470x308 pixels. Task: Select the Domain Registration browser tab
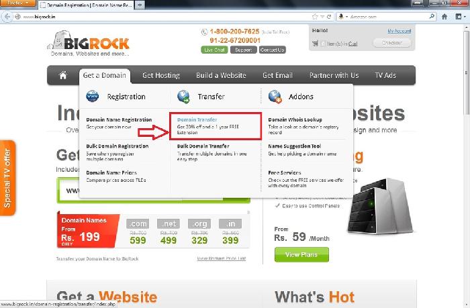86,5
